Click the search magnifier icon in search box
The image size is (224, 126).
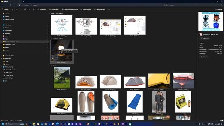click(x=221, y=5)
